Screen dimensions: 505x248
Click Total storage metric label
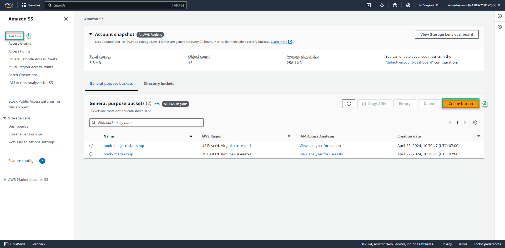100,56
